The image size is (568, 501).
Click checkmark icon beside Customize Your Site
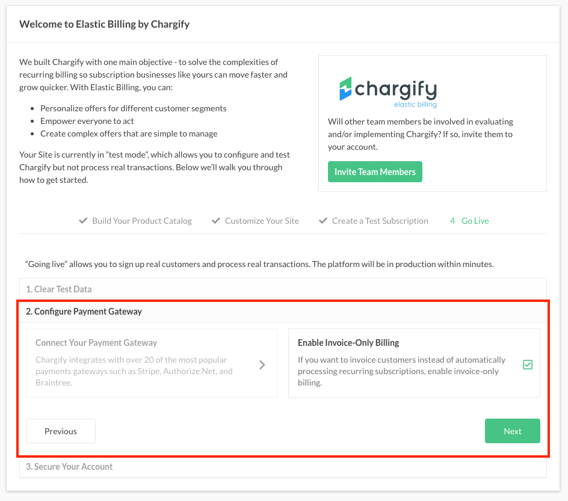216,221
